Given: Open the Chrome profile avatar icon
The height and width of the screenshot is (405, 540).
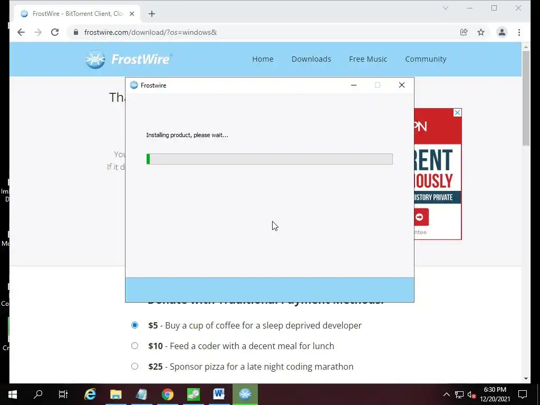Looking at the screenshot, I should point(502,32).
